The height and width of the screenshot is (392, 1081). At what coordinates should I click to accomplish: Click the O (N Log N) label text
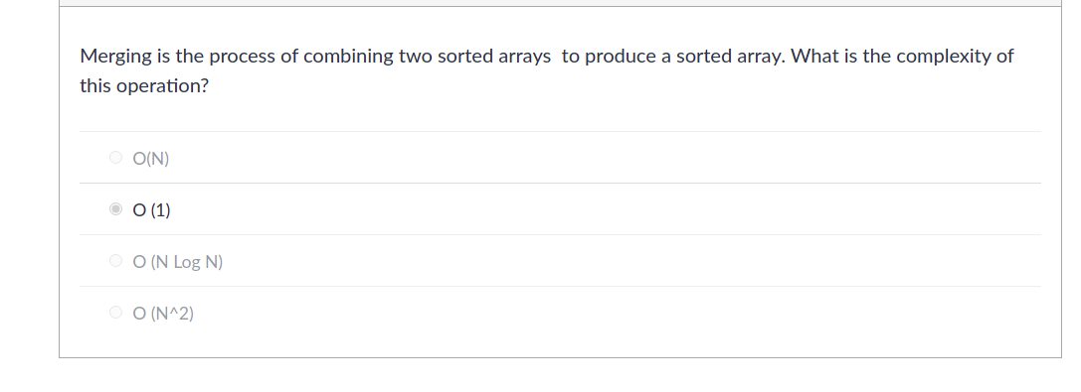178,262
